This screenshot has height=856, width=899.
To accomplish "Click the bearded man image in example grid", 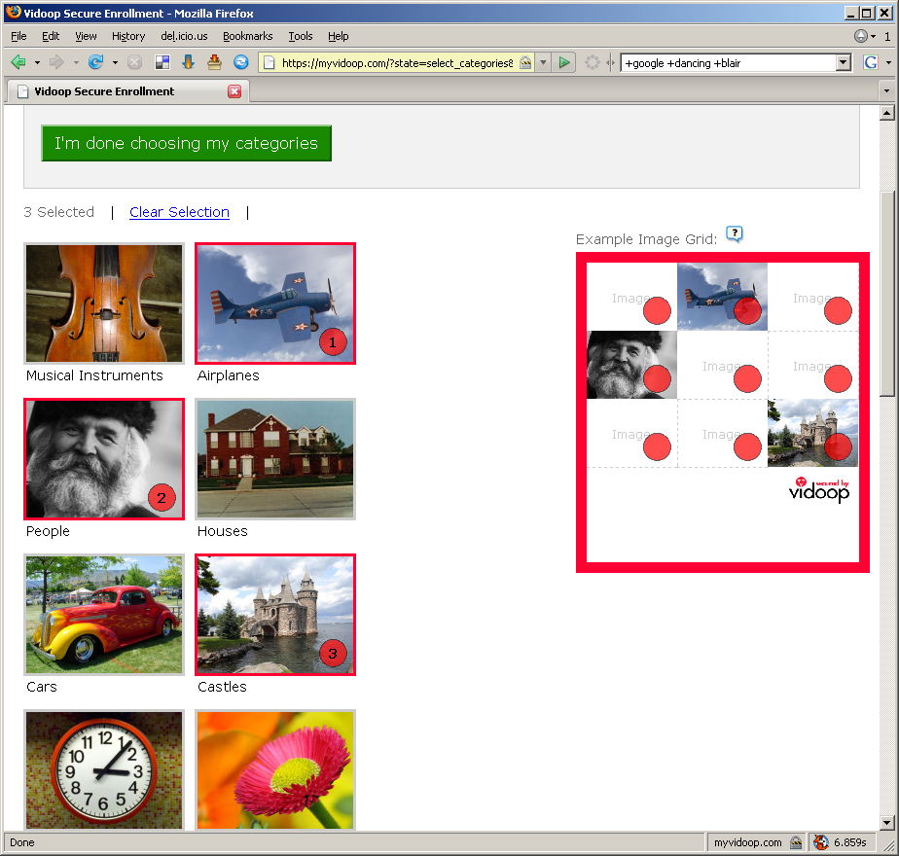I will tap(631, 365).
